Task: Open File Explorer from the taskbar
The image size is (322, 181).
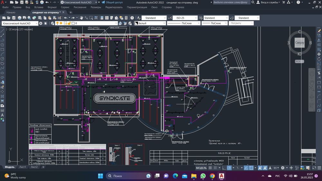Action: coord(194,176)
